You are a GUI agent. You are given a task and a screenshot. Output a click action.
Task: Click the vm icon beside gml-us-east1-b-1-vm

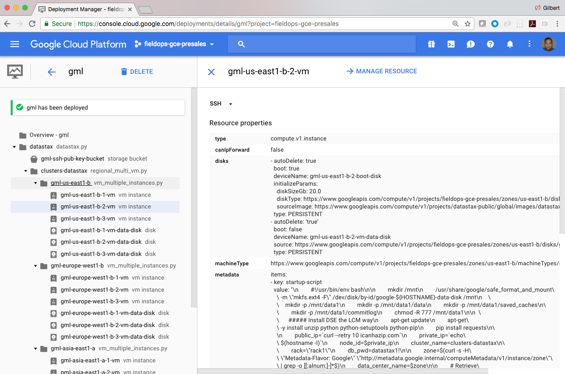(x=54, y=195)
